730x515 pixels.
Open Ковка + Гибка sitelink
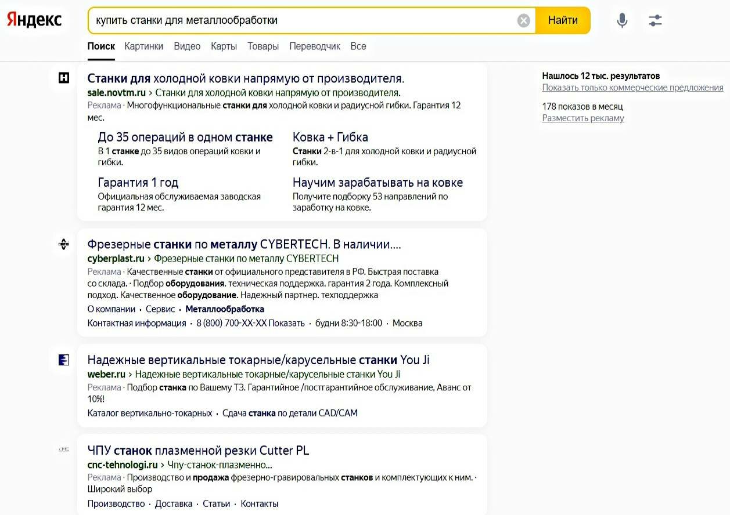(330, 137)
